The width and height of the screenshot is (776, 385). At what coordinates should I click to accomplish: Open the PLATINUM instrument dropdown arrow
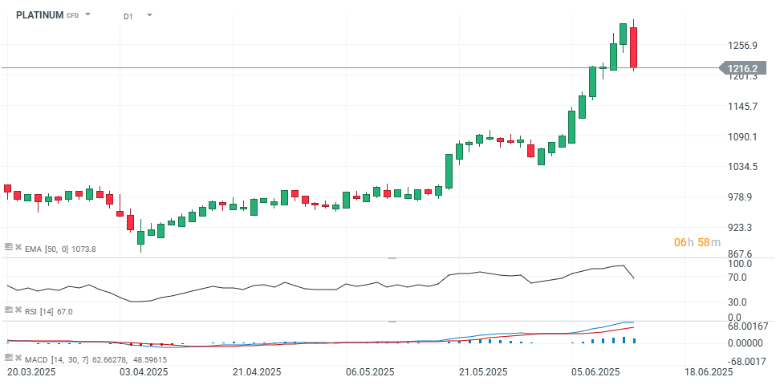click(x=87, y=14)
